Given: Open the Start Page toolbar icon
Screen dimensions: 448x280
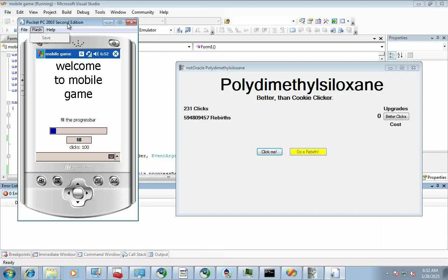Looking at the screenshot, I should (x=334, y=21).
